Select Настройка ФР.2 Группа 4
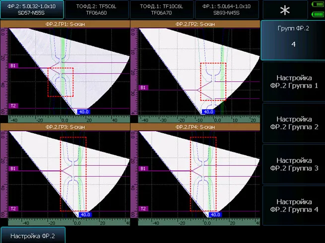This screenshot has height=243, width=325. (x=293, y=206)
